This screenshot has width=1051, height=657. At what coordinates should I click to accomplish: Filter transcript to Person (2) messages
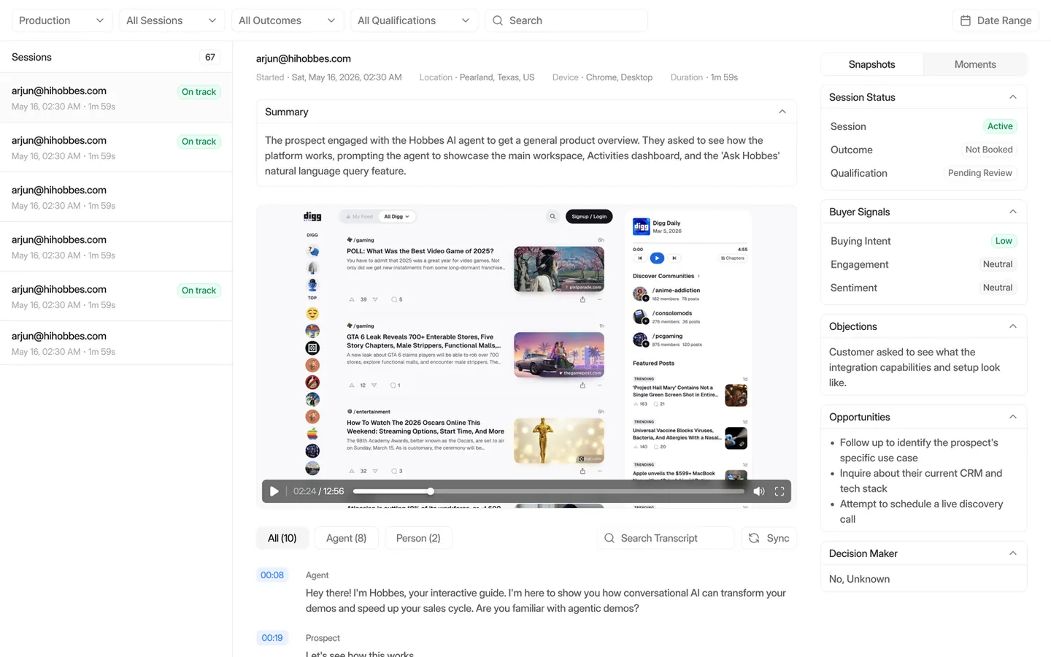(x=418, y=538)
